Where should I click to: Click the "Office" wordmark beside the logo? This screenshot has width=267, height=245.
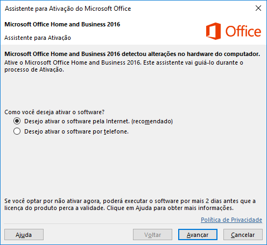point(243,31)
